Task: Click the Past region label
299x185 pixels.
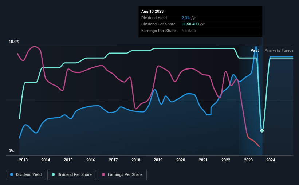Action: 255,50
